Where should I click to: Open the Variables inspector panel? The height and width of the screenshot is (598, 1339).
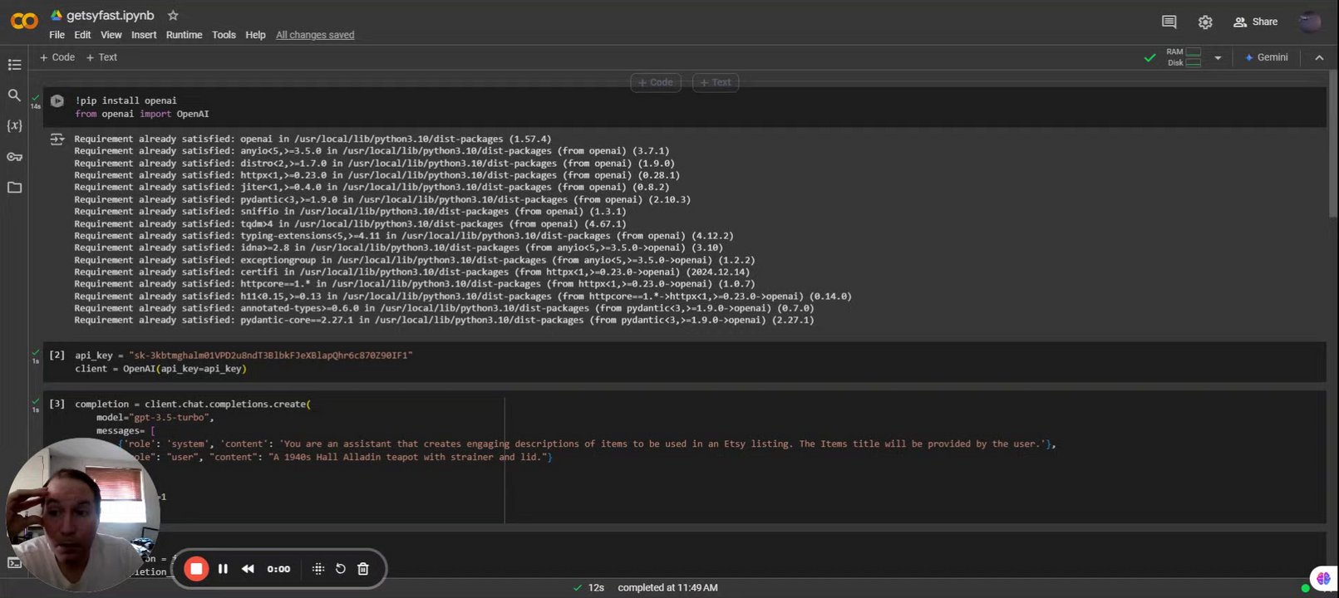point(14,126)
